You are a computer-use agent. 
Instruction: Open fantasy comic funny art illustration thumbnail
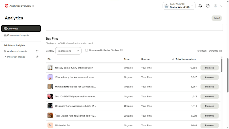50,68
